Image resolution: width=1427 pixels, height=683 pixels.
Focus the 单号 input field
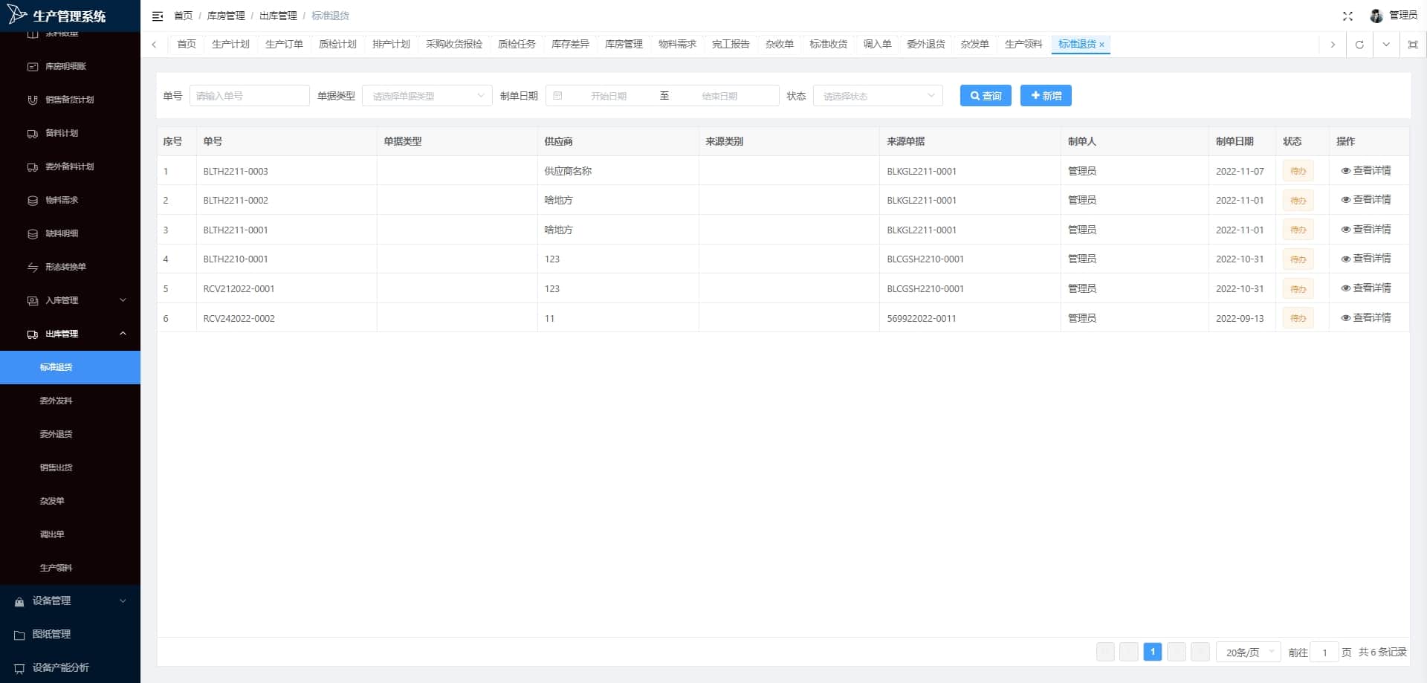[x=249, y=96]
